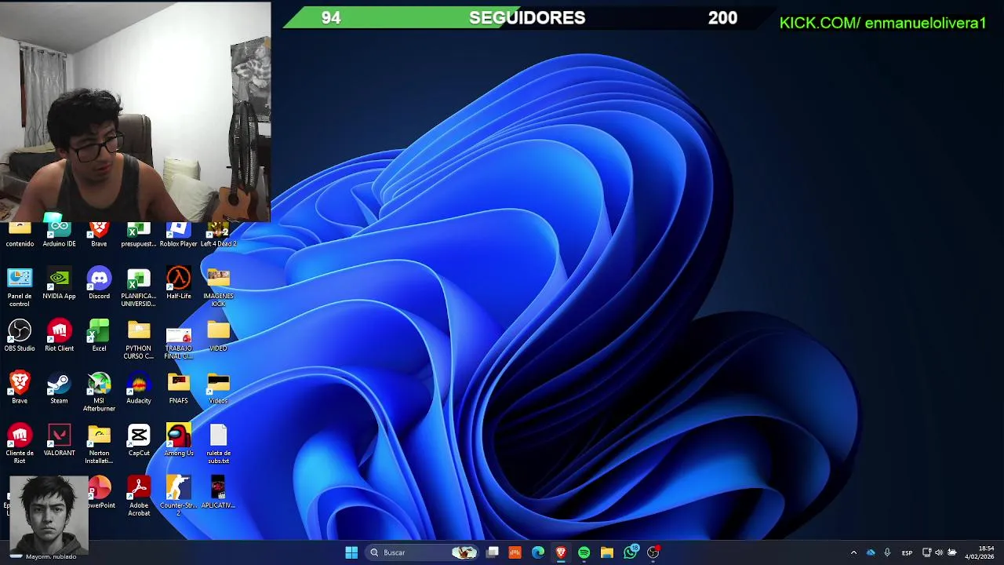Open the orange audio app on taskbar
The image size is (1004, 565).
(x=515, y=552)
